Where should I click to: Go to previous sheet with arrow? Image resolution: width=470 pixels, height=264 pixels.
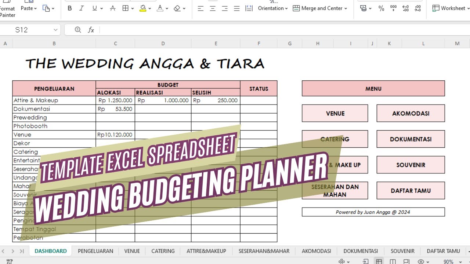click(3, 251)
